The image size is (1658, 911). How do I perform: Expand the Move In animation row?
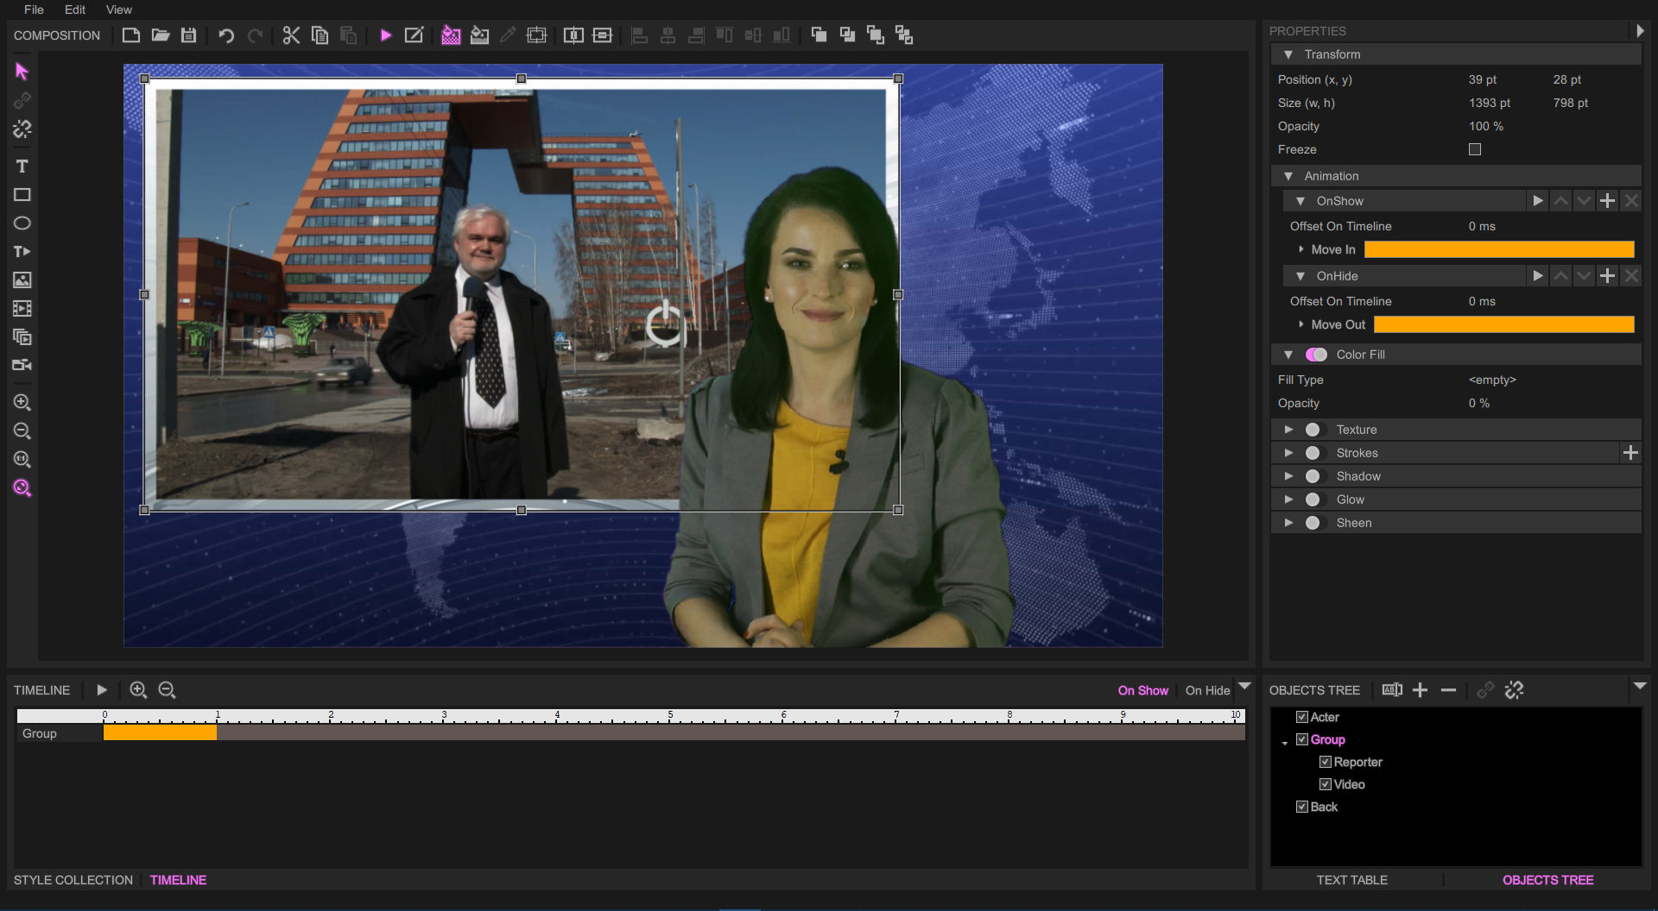coord(1301,249)
